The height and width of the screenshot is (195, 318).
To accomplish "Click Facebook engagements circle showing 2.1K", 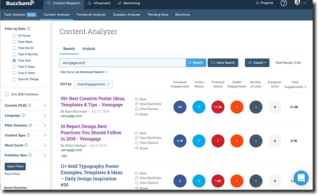I will click(180, 141).
